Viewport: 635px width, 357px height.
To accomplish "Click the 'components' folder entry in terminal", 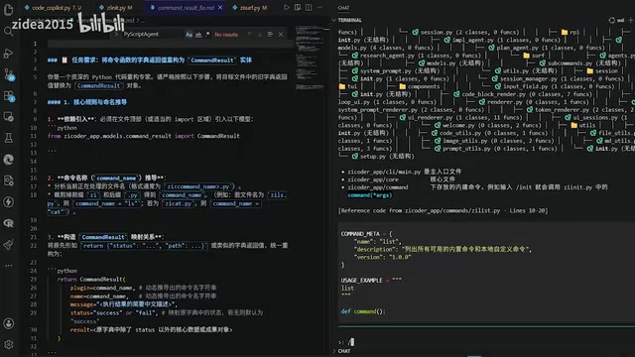I will [419, 86].
